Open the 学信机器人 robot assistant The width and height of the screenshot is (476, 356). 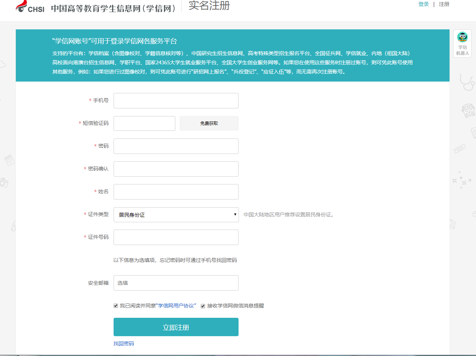(x=462, y=43)
